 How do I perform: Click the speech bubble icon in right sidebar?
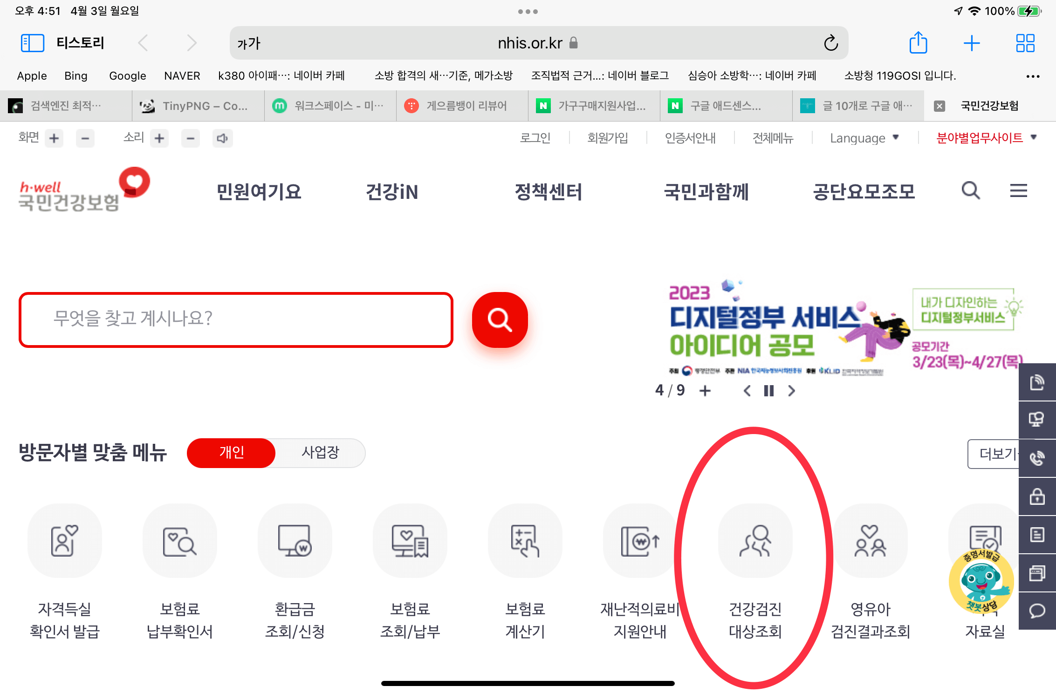pyautogui.click(x=1037, y=611)
